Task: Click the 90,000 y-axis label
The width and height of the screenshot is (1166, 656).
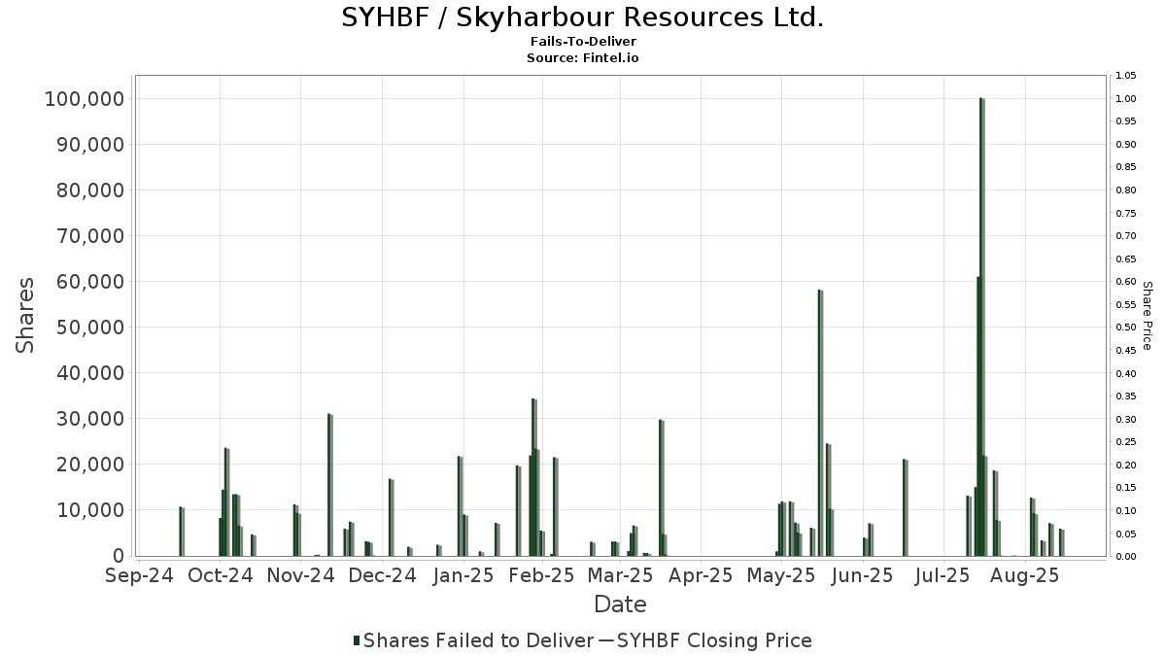Action: [x=89, y=145]
